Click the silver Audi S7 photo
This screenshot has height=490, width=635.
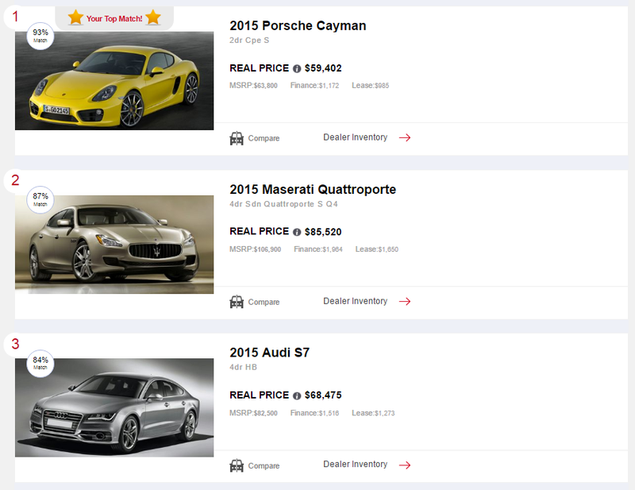point(114,407)
